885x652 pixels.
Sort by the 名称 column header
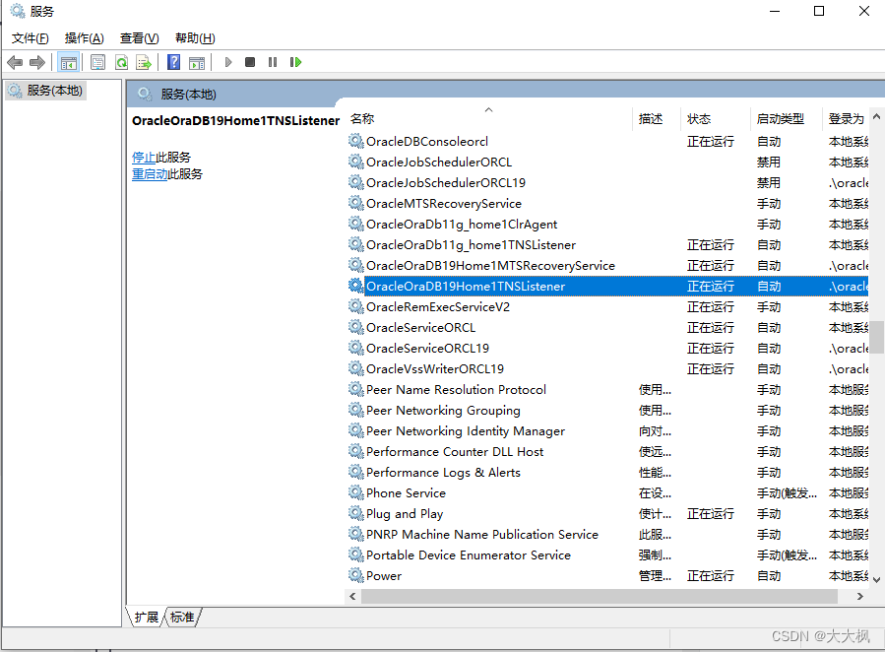[489, 119]
